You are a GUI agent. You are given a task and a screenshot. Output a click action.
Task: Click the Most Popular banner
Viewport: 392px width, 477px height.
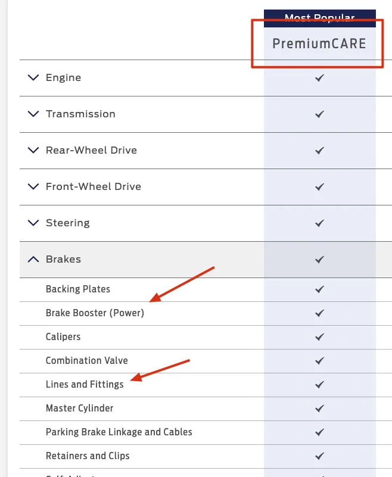coord(319,18)
